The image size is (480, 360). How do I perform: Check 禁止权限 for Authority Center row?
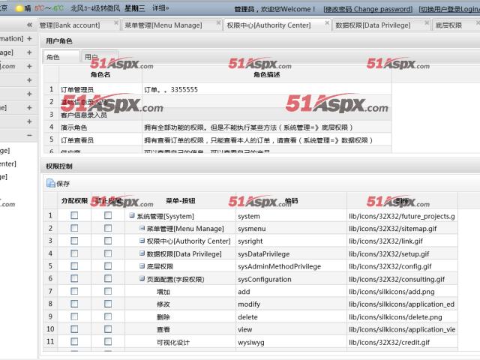[x=108, y=241]
